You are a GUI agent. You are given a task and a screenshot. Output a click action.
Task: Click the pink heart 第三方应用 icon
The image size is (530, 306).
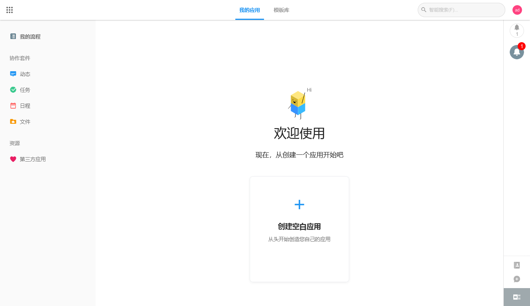click(13, 159)
